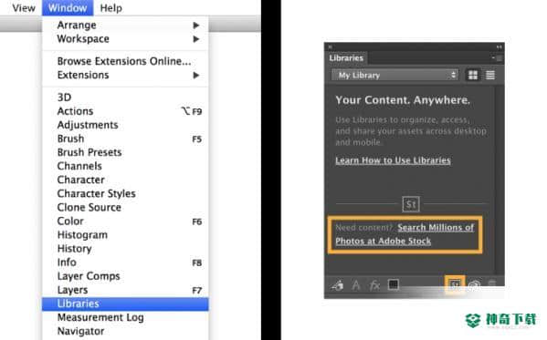This screenshot has width=547, height=340.
Task: Close the Libraries panel with x
Action: (x=330, y=46)
